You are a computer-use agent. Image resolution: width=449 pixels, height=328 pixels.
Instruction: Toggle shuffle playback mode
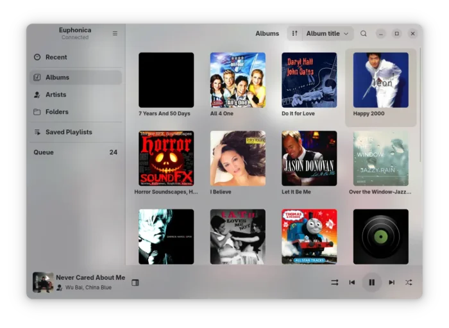click(x=409, y=282)
